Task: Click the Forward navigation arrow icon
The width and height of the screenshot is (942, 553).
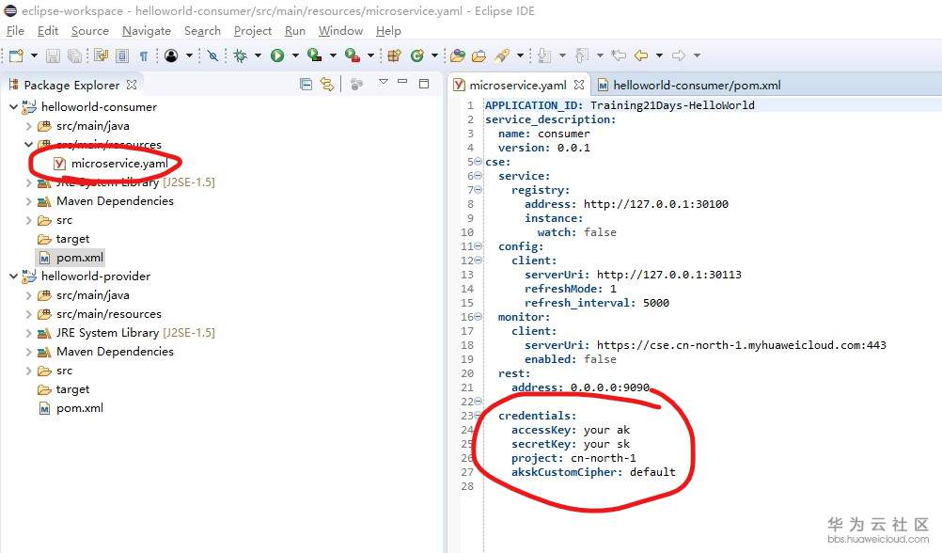Action: 679,55
